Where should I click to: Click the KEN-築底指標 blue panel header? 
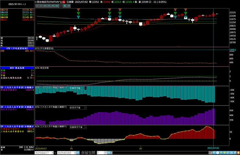tap(17, 68)
